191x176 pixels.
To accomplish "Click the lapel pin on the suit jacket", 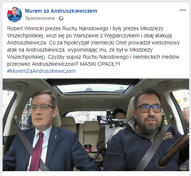I will pyautogui.click(x=56, y=136).
